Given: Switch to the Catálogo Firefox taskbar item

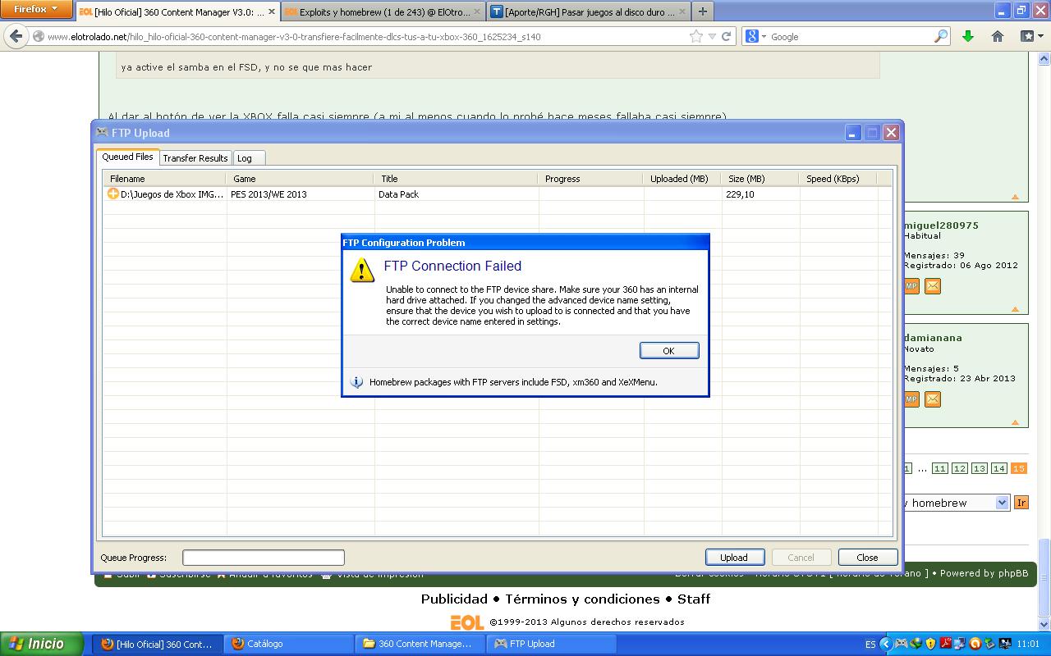Looking at the screenshot, I should (x=287, y=644).
